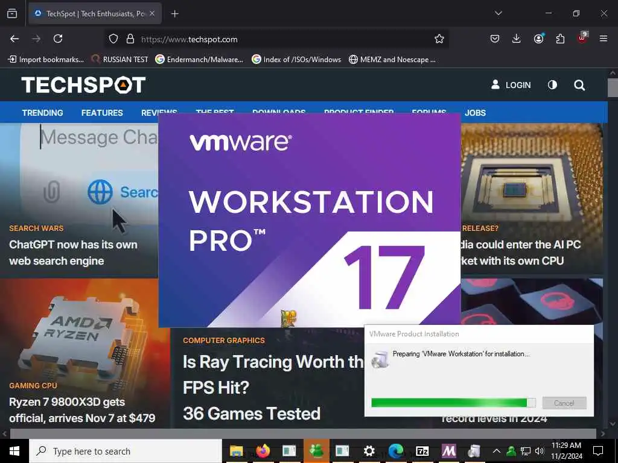Toggle TechSpot dark/light theme
The image size is (618, 463).
pos(552,85)
